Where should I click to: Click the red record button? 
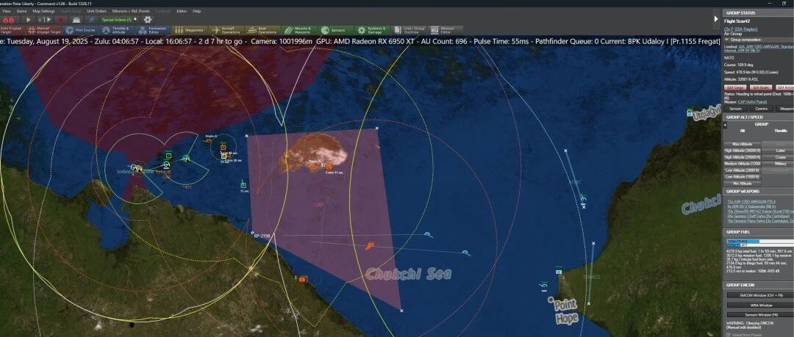point(61,20)
